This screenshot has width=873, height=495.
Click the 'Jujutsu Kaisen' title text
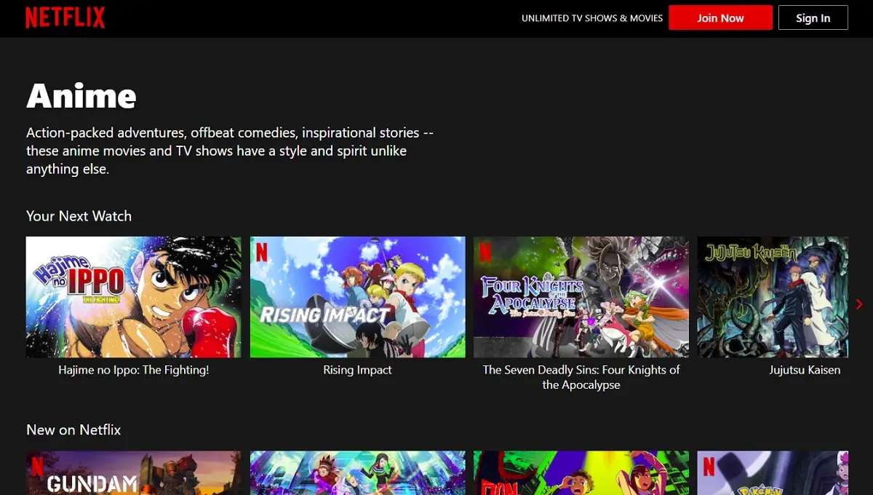[x=804, y=370]
